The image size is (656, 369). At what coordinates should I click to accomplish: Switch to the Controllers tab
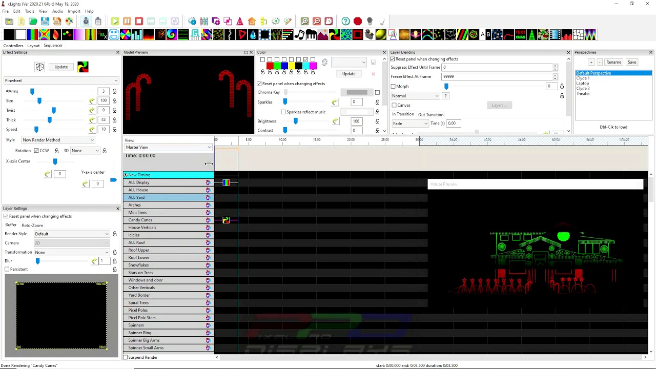click(x=13, y=46)
